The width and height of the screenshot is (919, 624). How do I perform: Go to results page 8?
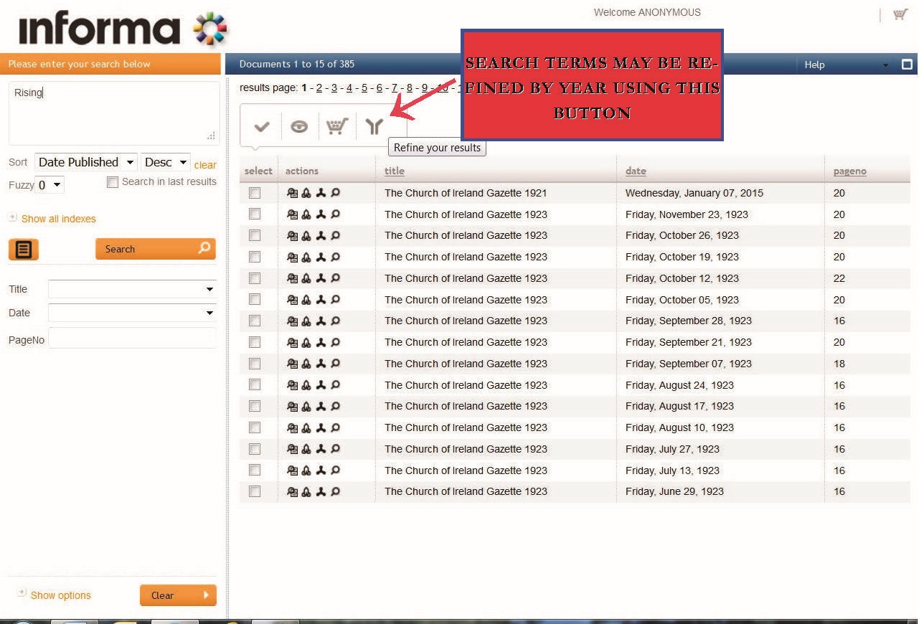tap(410, 88)
